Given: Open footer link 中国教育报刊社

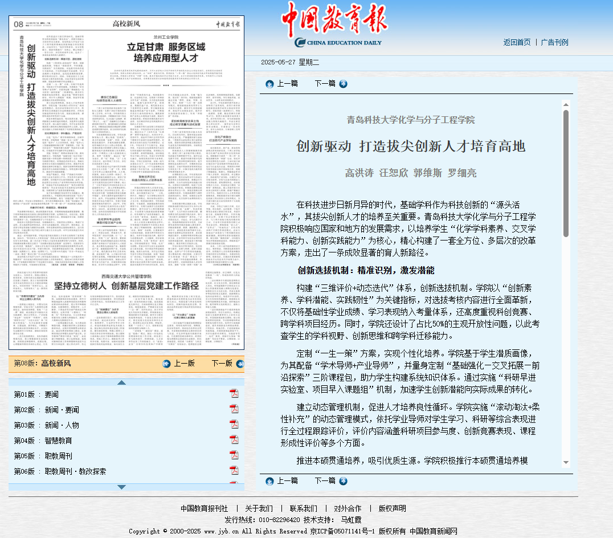Looking at the screenshot, I should point(204,508).
